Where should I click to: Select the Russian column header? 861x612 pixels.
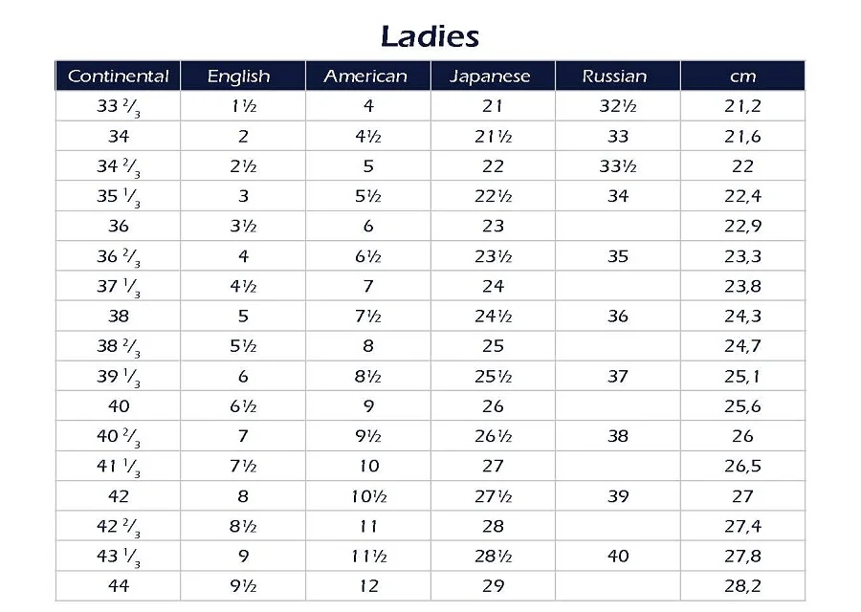click(614, 76)
